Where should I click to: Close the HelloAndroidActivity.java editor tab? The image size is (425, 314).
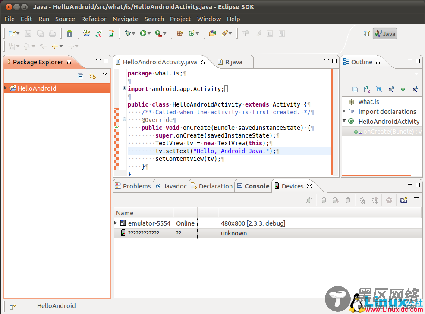tap(203, 62)
